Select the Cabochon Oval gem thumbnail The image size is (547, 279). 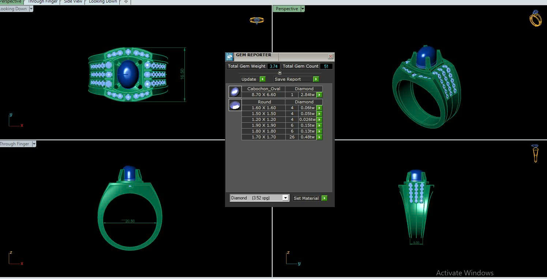click(235, 92)
